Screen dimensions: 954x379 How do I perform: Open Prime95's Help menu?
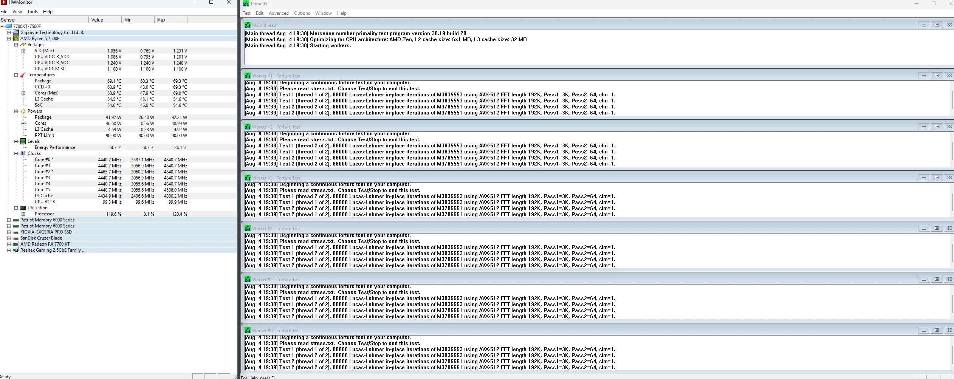click(x=342, y=13)
